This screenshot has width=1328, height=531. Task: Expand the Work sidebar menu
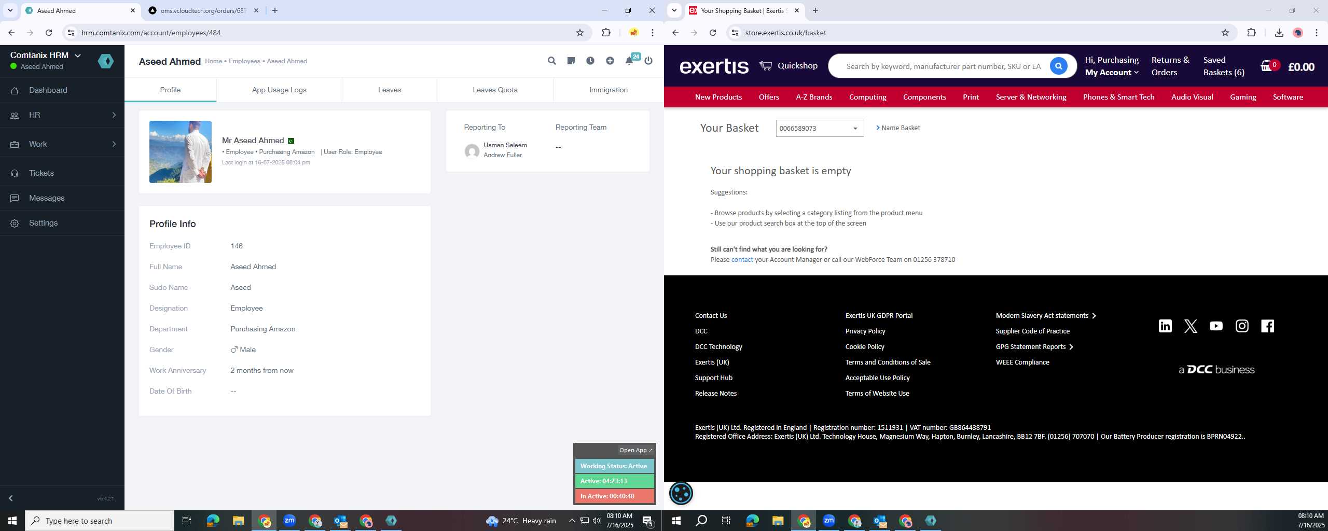62,144
